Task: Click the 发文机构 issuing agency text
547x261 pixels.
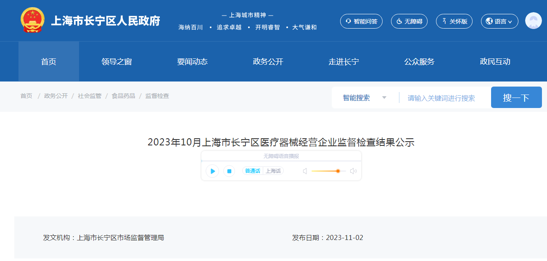Action: pos(103,237)
